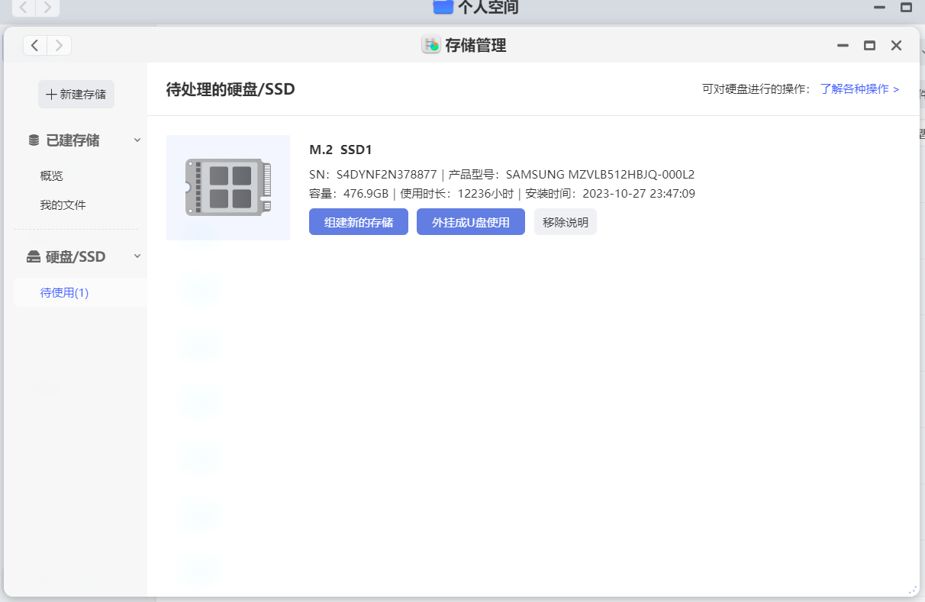Click the 外挂成U盘使用 button

[x=470, y=222]
